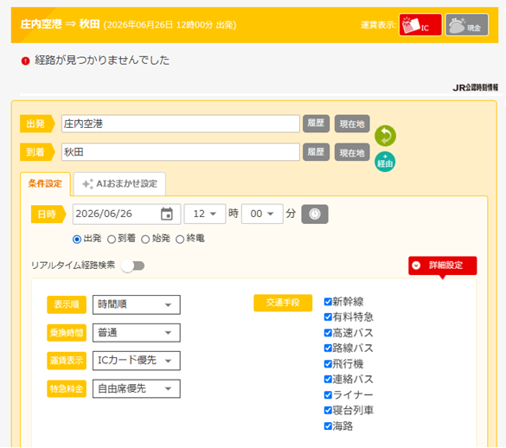Click the 運賃表示 label beside ICカード優先
Screen dimensions: 506x448
67,361
